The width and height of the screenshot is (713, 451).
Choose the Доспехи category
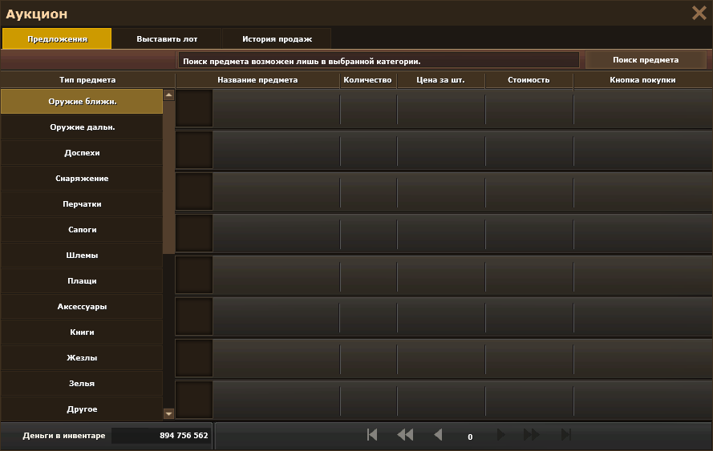point(82,153)
